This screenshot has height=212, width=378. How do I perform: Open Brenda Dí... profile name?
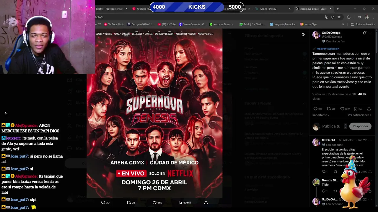pyautogui.click(x=330, y=180)
